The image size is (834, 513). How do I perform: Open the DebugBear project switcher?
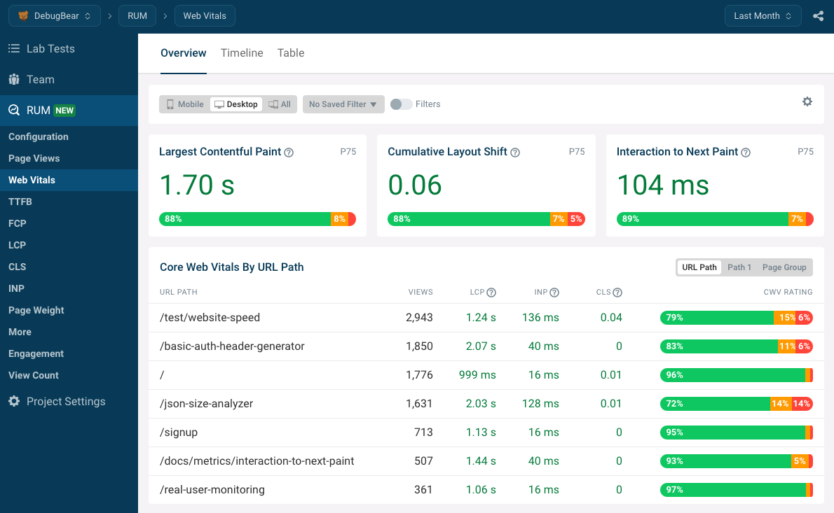point(54,15)
